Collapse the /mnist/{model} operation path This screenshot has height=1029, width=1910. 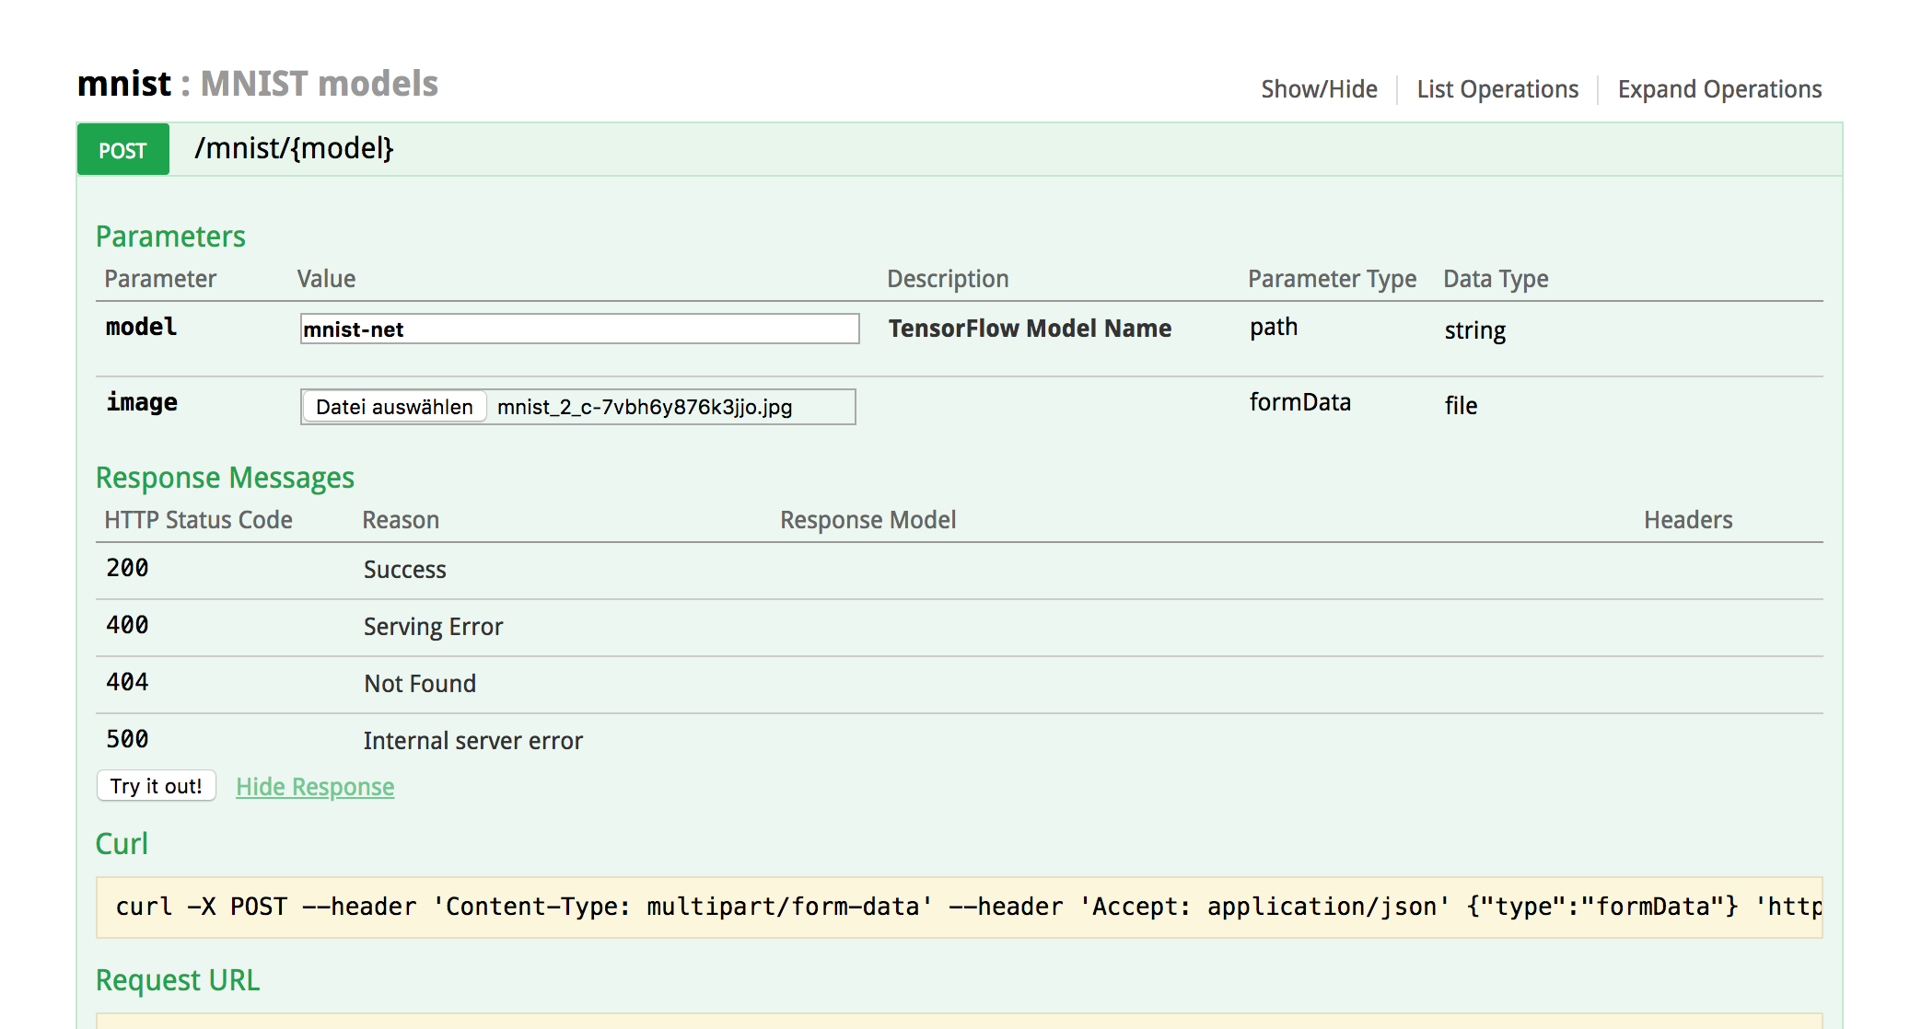coord(294,148)
